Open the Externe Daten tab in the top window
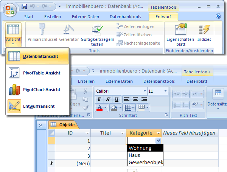The image size is (227, 172). (86, 17)
